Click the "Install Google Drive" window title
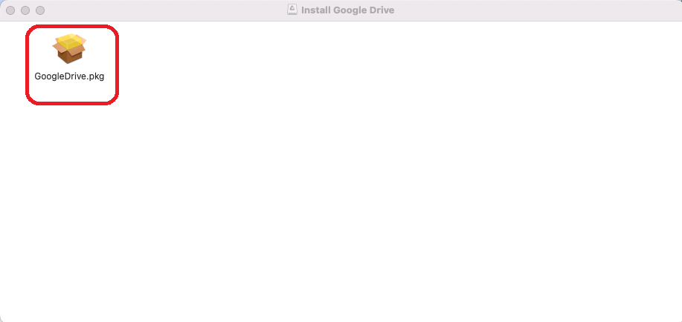 point(347,10)
